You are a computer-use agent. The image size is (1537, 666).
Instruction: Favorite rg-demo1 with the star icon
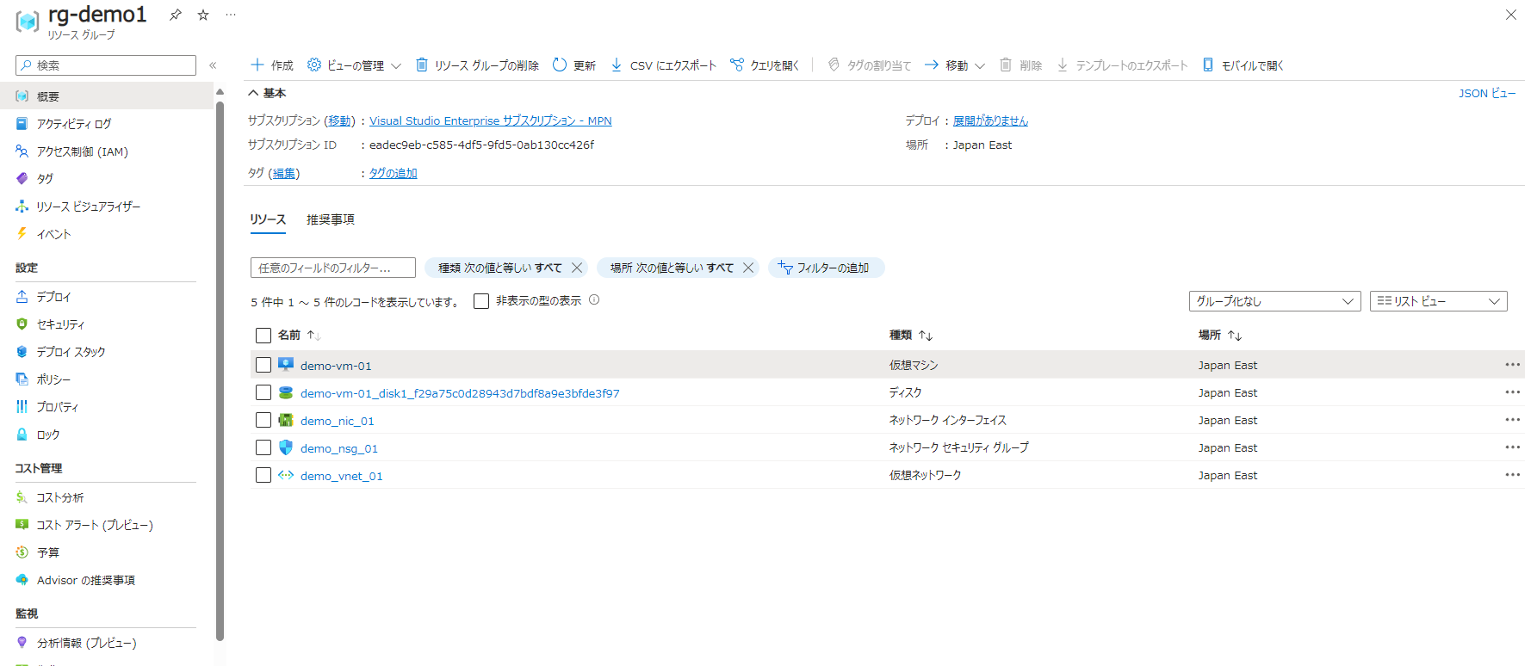(x=203, y=15)
